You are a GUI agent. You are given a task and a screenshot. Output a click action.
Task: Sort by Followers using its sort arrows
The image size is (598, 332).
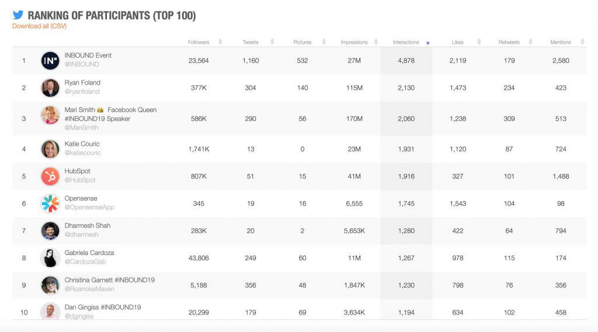pyautogui.click(x=220, y=42)
